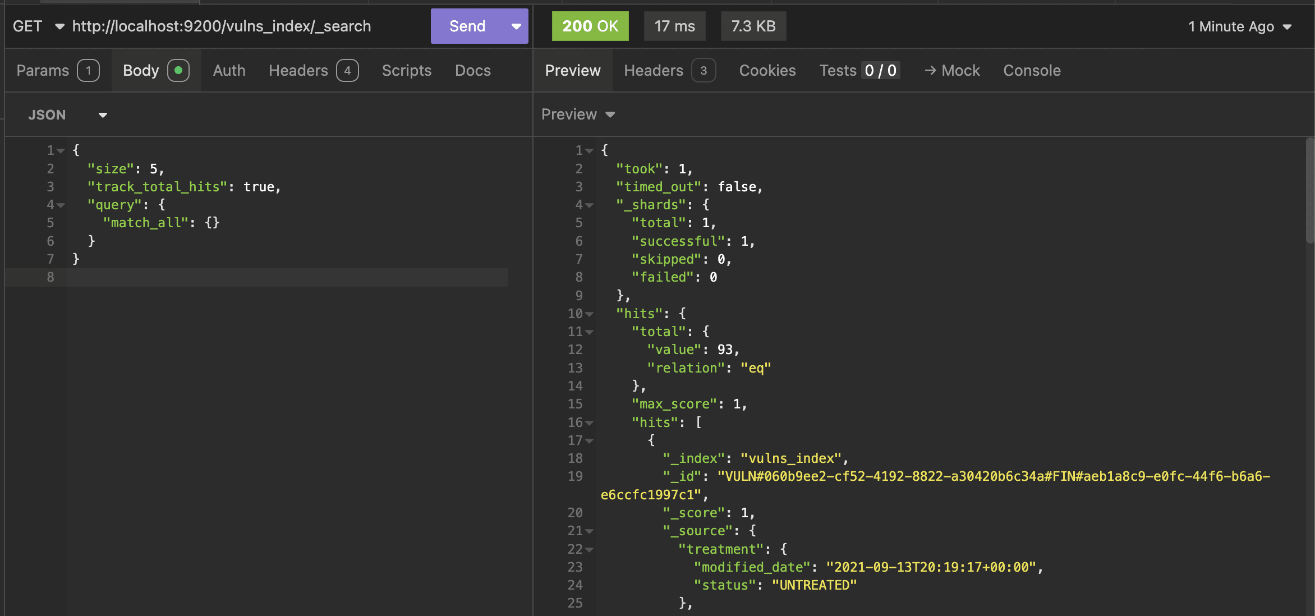Open the Docs tab
This screenshot has height=616, width=1315.
click(472, 71)
